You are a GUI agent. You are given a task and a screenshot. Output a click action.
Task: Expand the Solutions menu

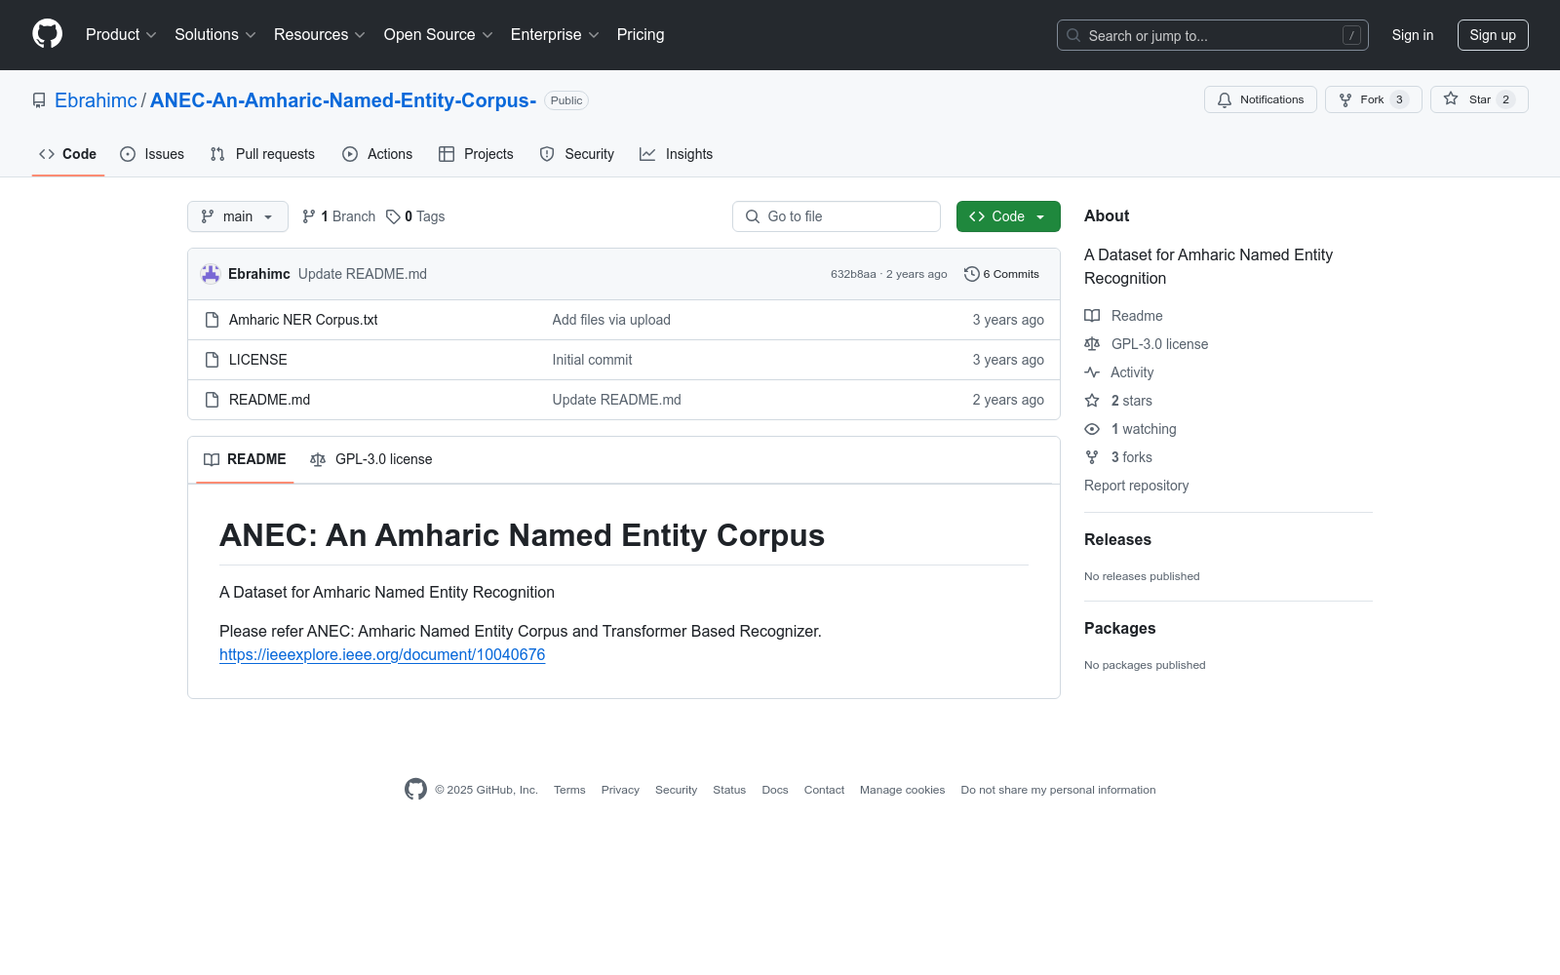[x=215, y=35]
